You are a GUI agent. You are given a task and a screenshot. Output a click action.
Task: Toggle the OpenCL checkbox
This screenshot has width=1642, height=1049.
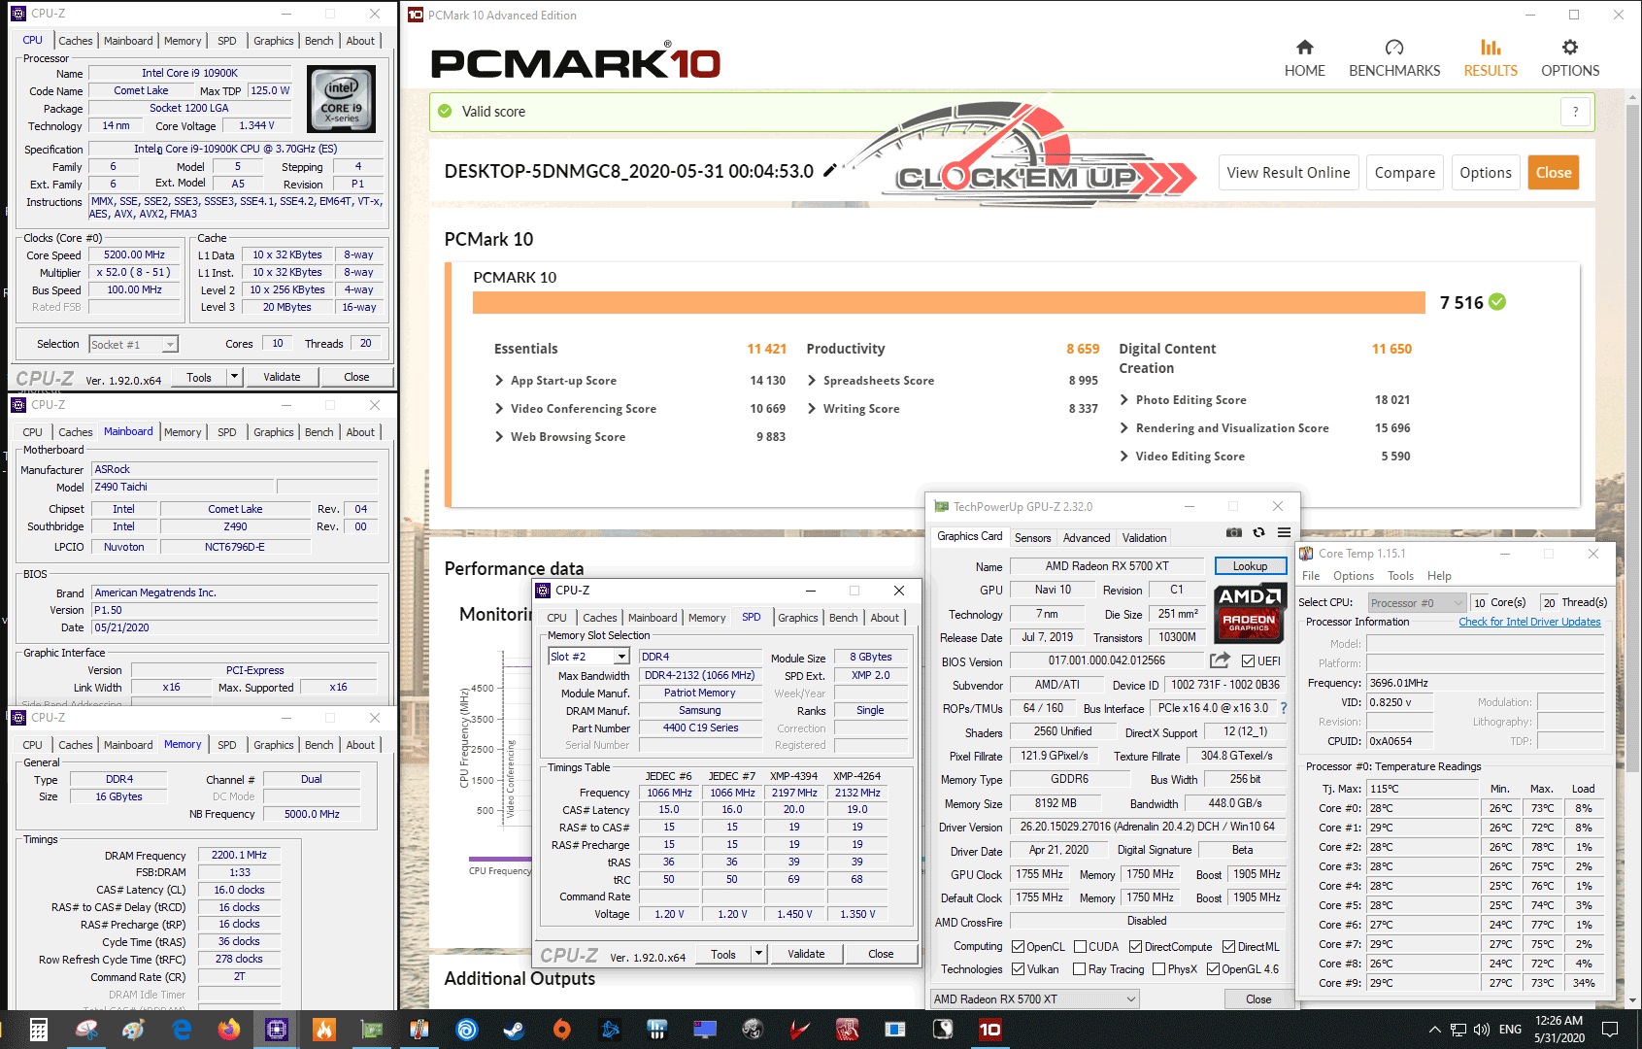tap(1018, 947)
